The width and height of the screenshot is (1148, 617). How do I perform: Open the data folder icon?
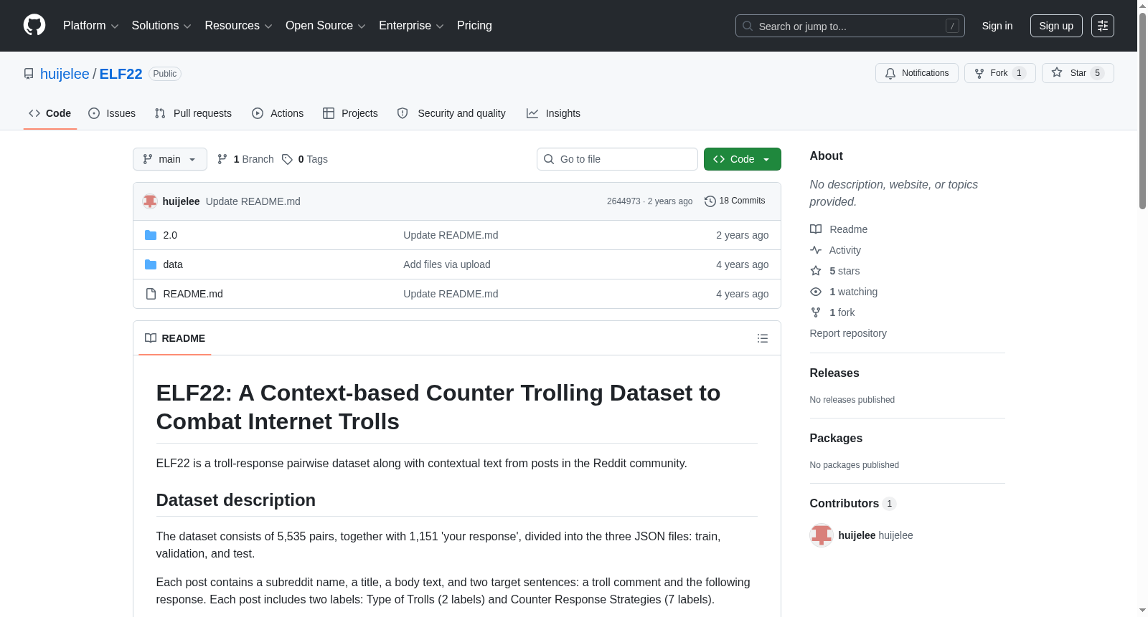click(x=151, y=264)
